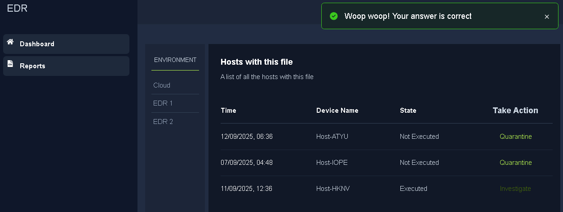Viewport: 563px width, 212px height.
Task: Click the Reports file icon
Action: [10, 64]
